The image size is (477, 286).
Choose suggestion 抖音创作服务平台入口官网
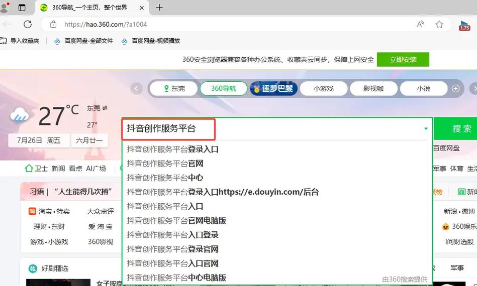click(x=277, y=263)
